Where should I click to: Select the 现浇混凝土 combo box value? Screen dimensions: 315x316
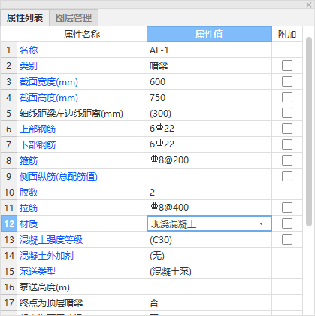coord(209,223)
